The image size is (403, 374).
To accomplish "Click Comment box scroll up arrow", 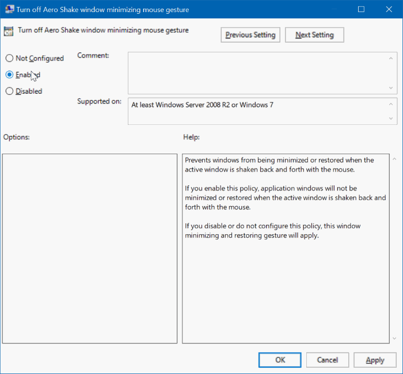I will coord(391,59).
